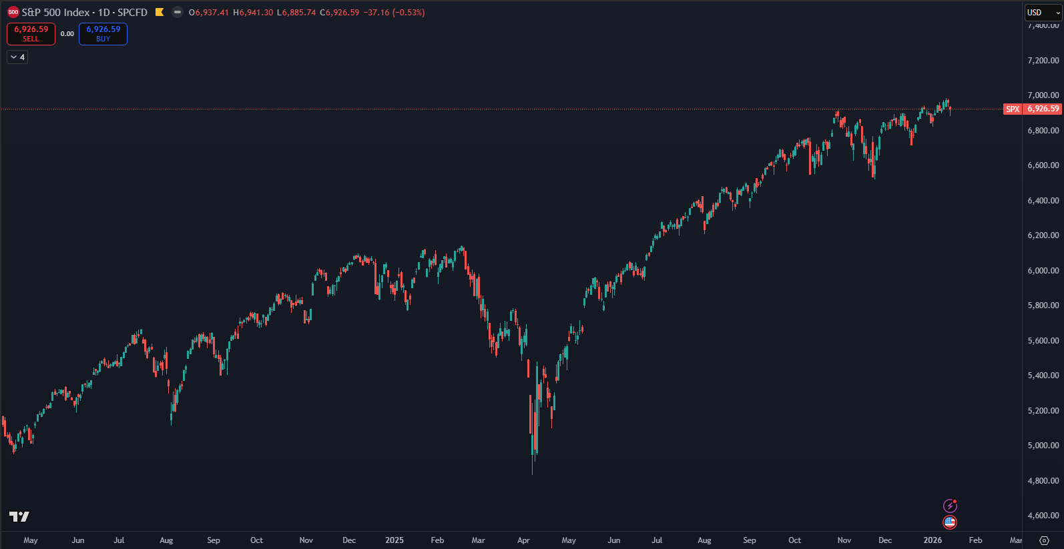Click the 6,800.00 price axis label
Viewport: 1064px width, 549px height.
point(1043,131)
